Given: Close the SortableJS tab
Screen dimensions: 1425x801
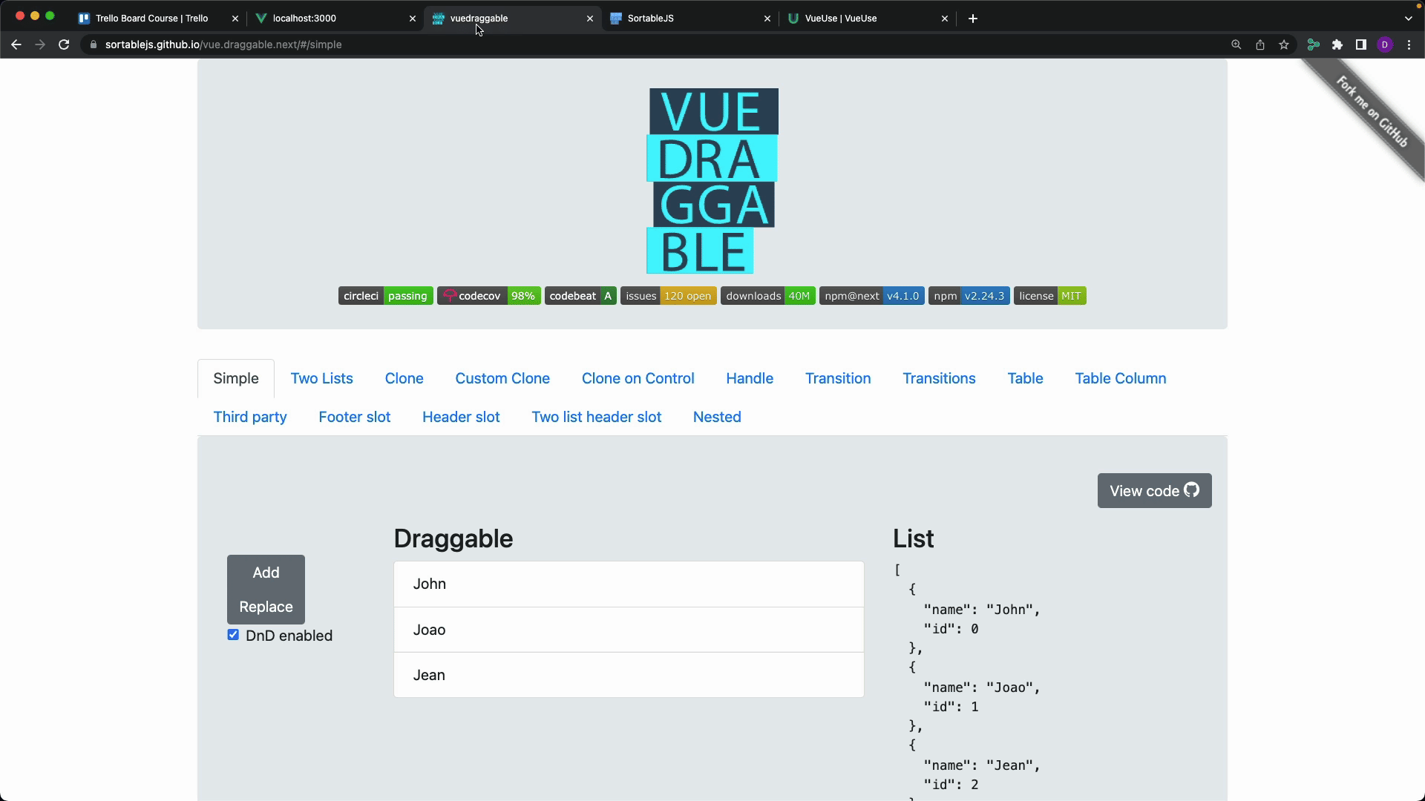Looking at the screenshot, I should click(767, 19).
